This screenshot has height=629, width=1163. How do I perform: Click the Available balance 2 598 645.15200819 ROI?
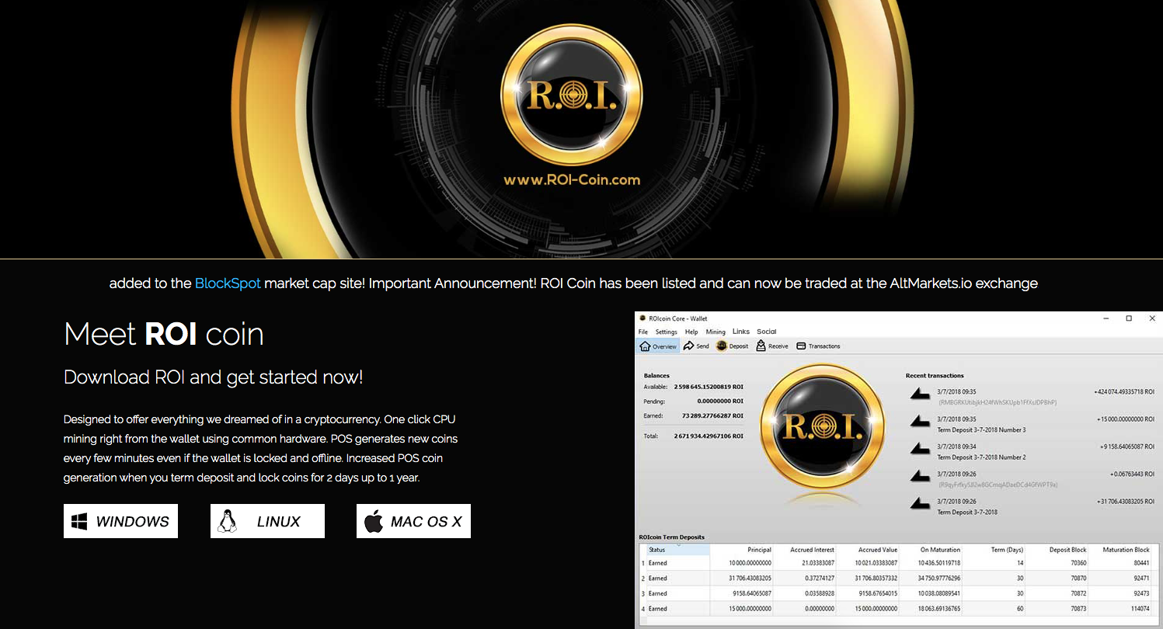pyautogui.click(x=709, y=387)
